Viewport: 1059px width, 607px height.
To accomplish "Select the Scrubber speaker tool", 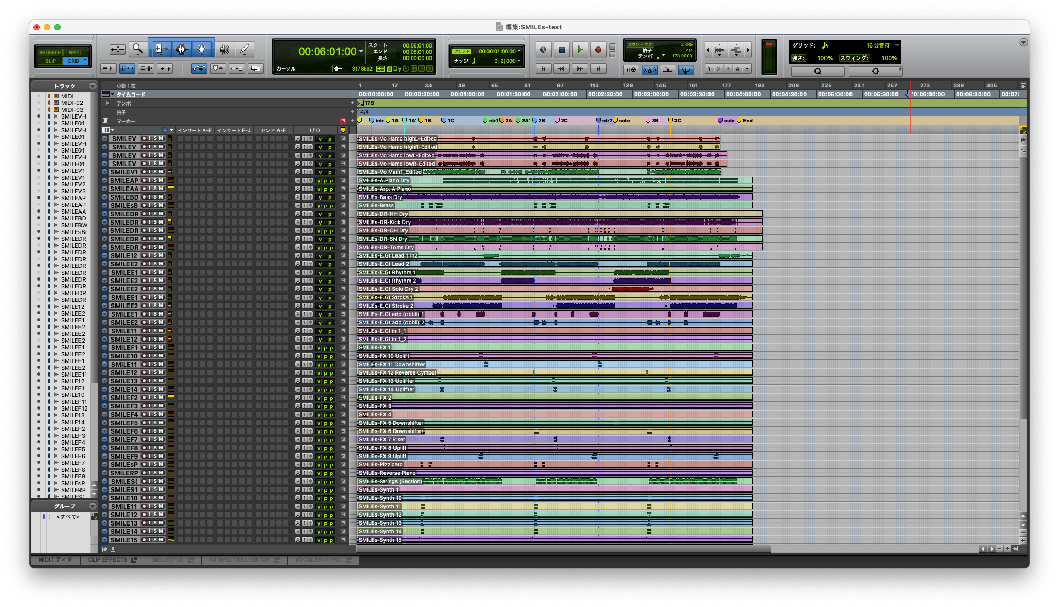I will click(x=224, y=49).
